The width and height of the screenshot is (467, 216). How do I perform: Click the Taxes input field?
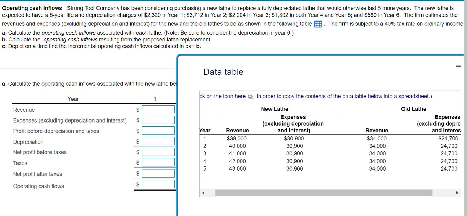(158, 162)
